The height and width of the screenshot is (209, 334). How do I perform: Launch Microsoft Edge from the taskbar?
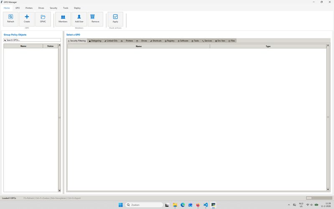pyautogui.click(x=182, y=205)
